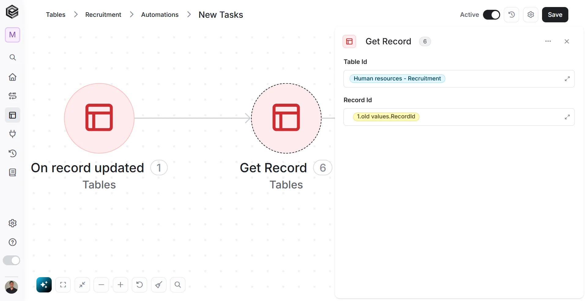Click the New Tasks title
The height and width of the screenshot is (301, 587).
221,15
